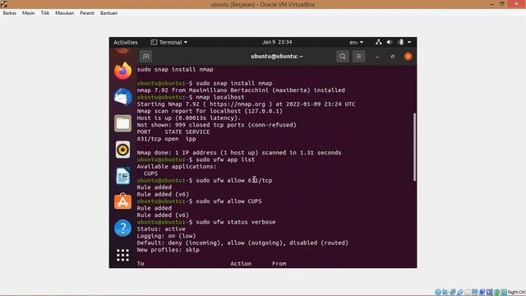Open the Tilik menu

(x=45, y=13)
